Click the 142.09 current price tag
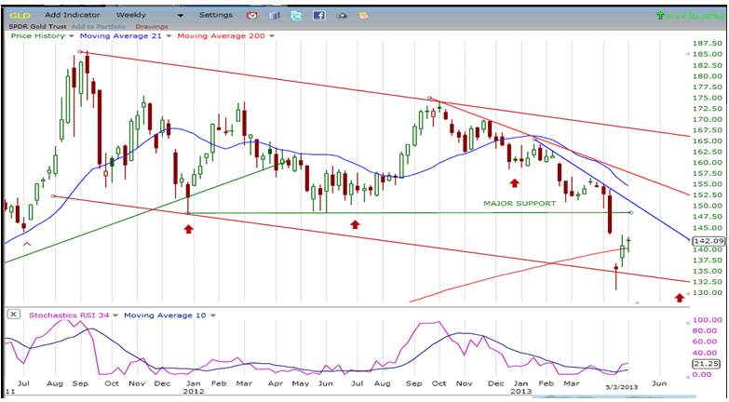The height and width of the screenshot is (402, 729). point(709,241)
